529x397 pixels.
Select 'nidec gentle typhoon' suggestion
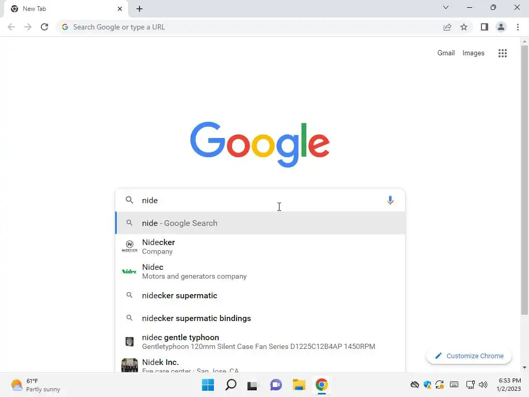(260, 342)
